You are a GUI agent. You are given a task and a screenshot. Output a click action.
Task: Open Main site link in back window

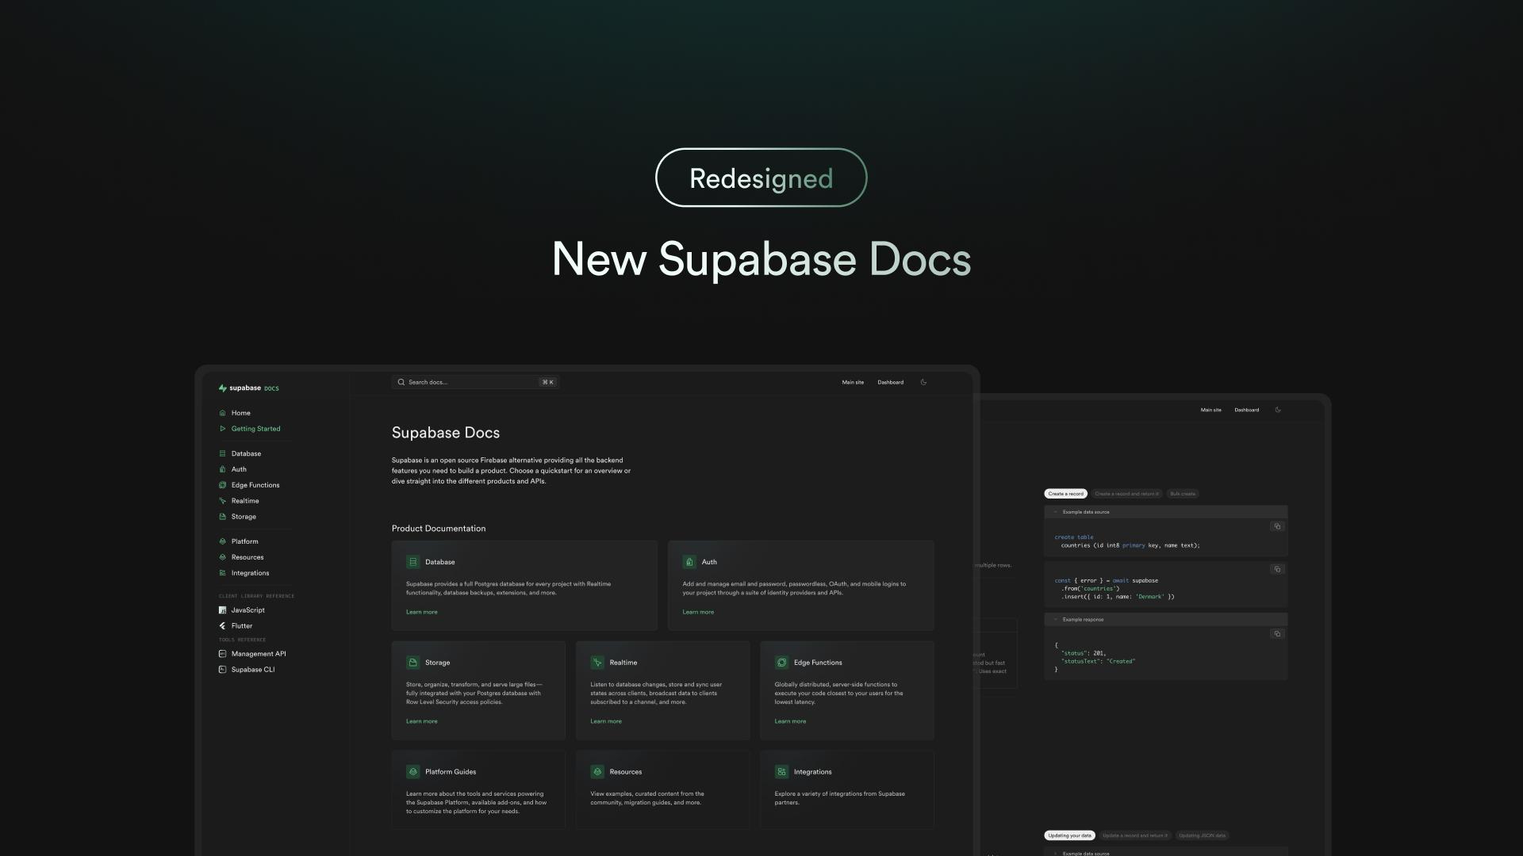pos(1210,410)
